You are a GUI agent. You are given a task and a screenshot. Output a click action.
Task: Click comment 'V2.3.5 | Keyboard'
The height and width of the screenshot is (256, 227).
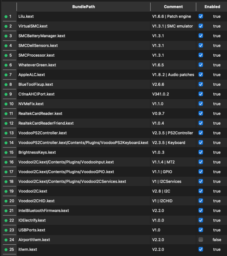pos(169,143)
